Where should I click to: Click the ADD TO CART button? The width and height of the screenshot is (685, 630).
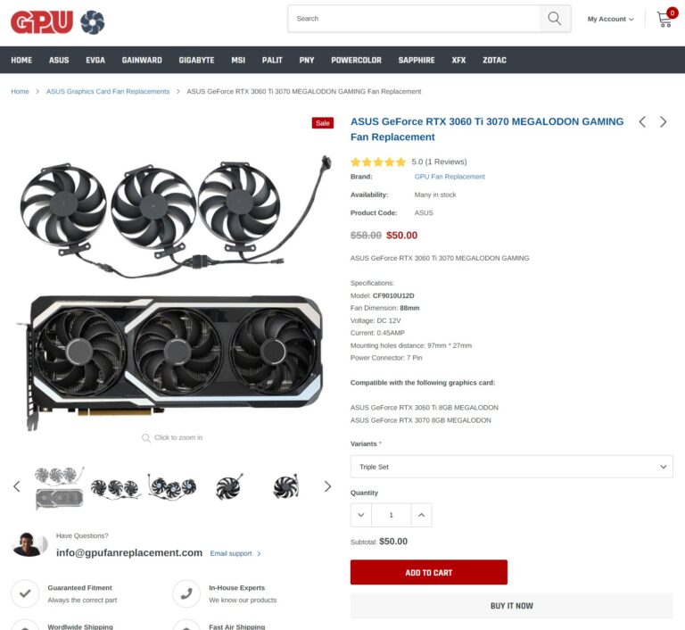pyautogui.click(x=428, y=572)
